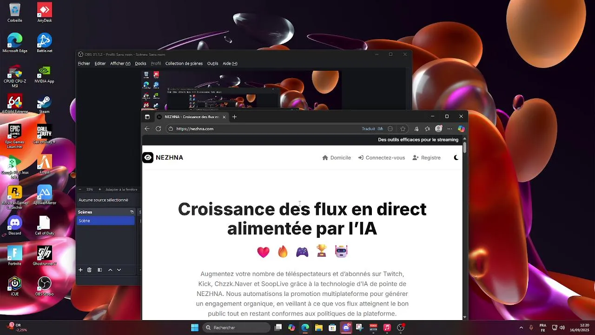Open File Explorer from the taskbar
Image resolution: width=595 pixels, height=335 pixels.
pos(319,328)
